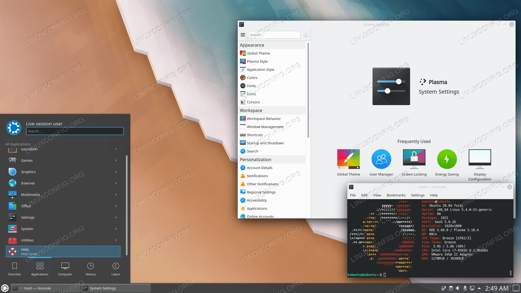The height and width of the screenshot is (293, 521).
Task: Open Plasma Style settings
Action: click(271, 61)
